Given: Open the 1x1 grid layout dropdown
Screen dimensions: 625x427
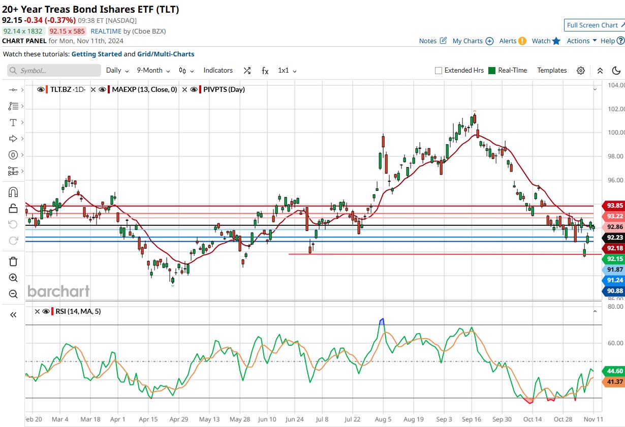Looking at the screenshot, I should (x=287, y=71).
